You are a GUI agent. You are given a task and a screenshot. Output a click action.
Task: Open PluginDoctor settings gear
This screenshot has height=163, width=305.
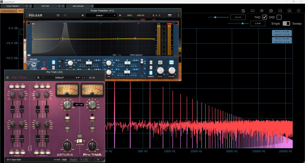[298, 11]
